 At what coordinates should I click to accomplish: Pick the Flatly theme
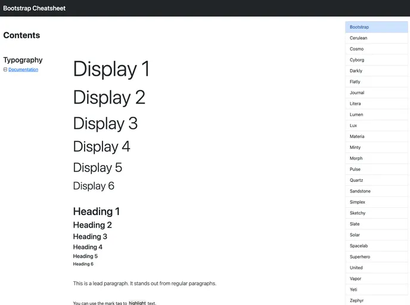(368, 82)
